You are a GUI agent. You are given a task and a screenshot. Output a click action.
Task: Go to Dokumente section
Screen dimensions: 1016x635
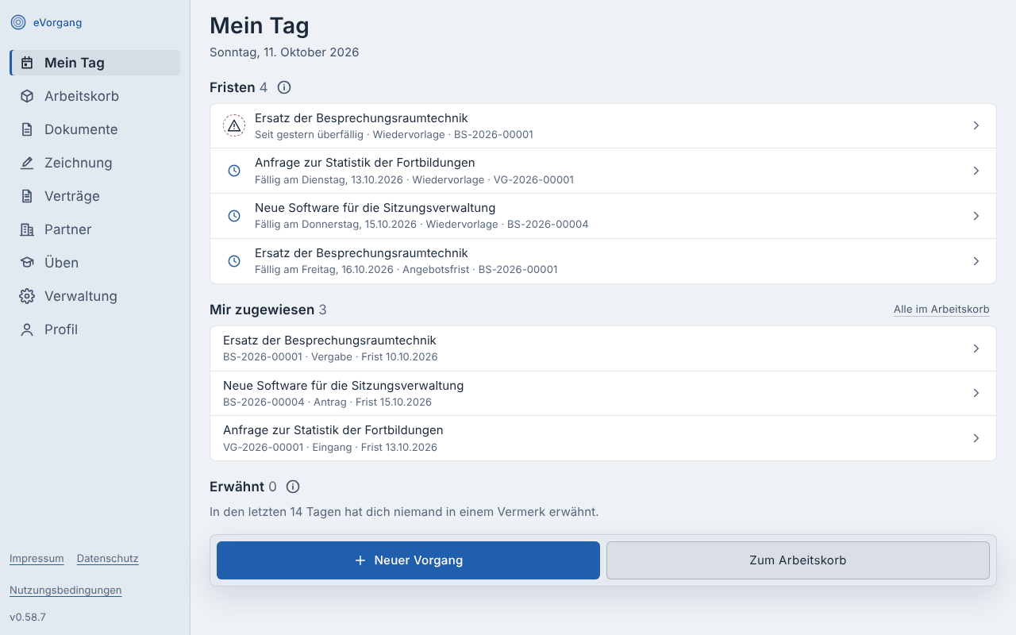click(x=95, y=129)
